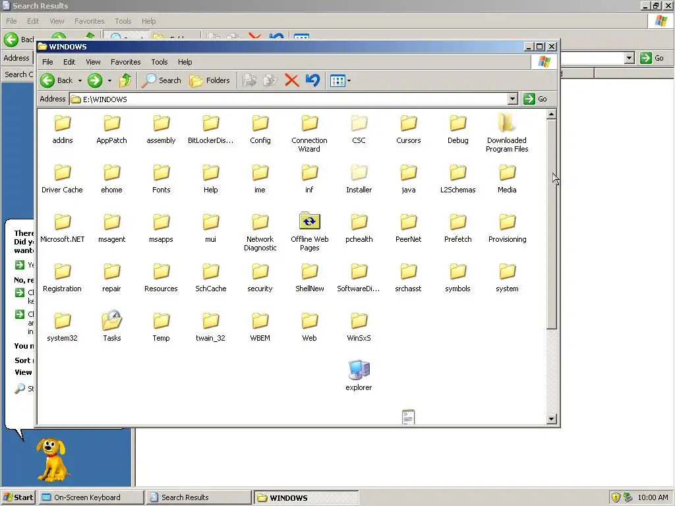The image size is (675, 506).
Task: Click the Start button
Action: click(x=18, y=497)
